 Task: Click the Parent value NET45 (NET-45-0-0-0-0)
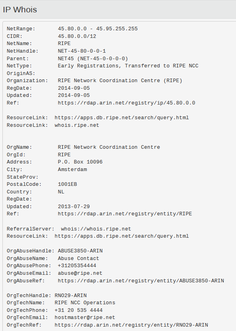click(93, 59)
